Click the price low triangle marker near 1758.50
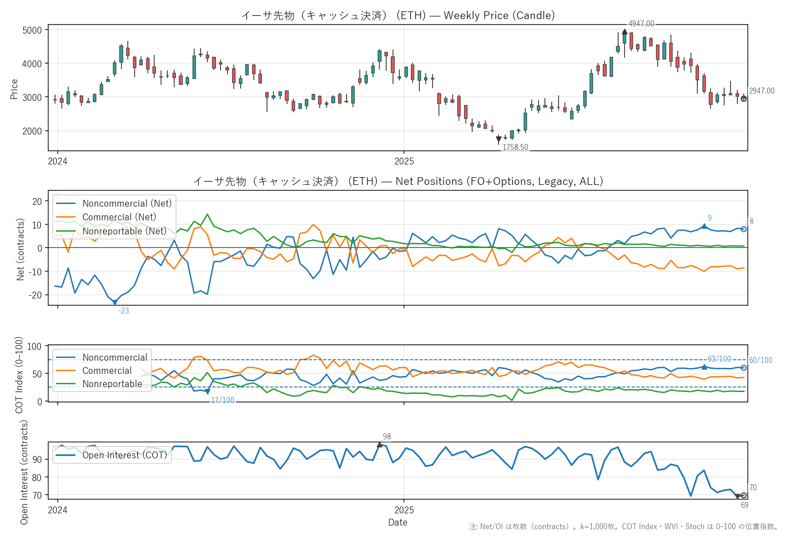This screenshot has width=786, height=536. (499, 139)
